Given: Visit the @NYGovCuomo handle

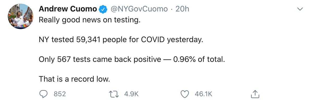Looking at the screenshot, I should pos(139,9).
